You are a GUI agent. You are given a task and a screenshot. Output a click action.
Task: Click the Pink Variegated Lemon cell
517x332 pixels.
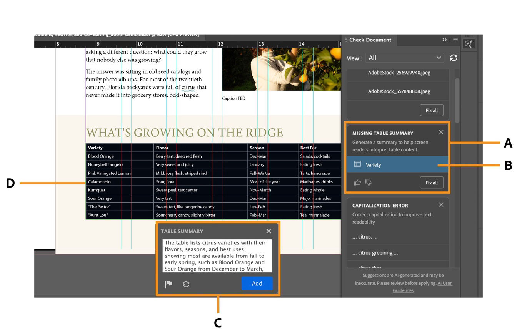click(120, 173)
